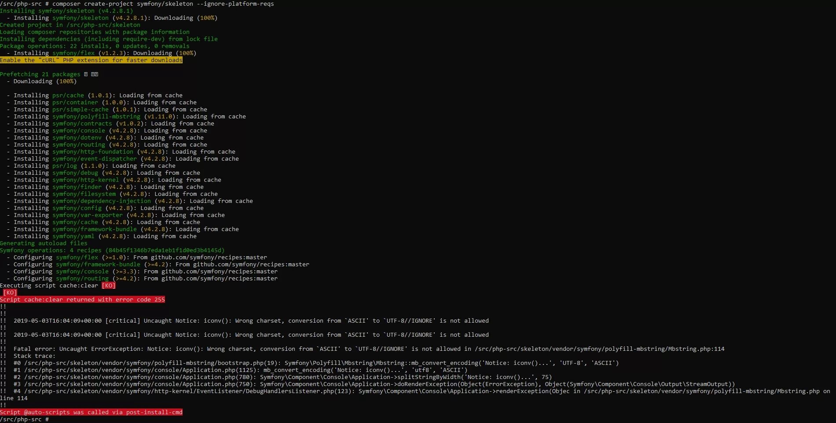Click symfony/contracts package name
The image size is (836, 423).
pos(82,123)
